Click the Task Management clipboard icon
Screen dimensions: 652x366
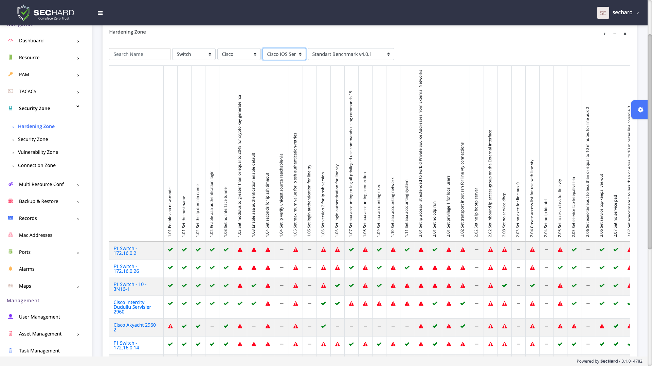click(11, 350)
